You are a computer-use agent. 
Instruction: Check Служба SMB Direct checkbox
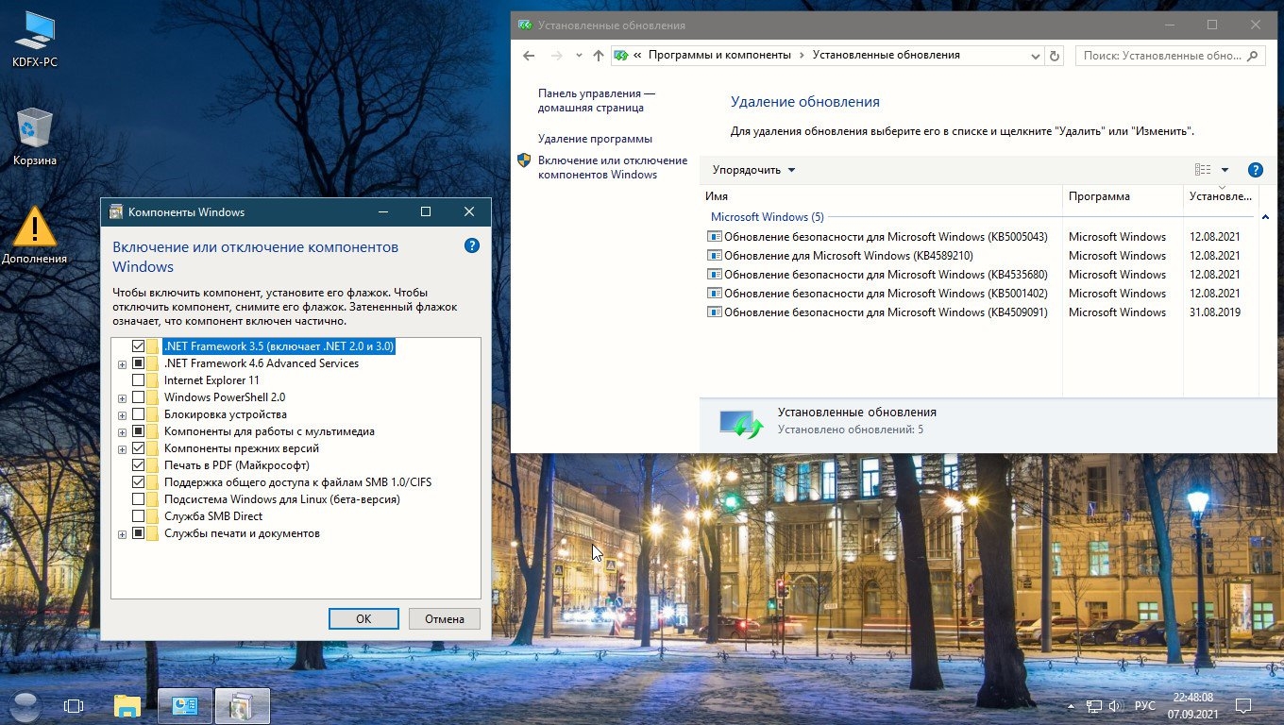[x=139, y=516]
